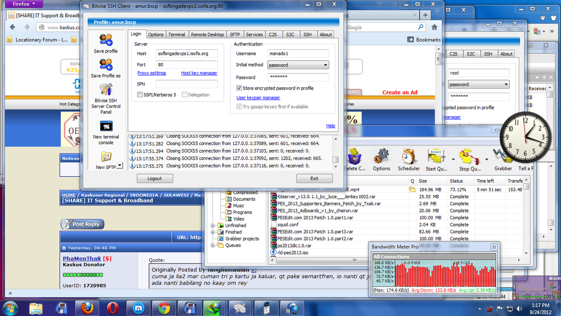Switch to the SFTP tab
This screenshot has height=316, width=561.
pos(235,35)
